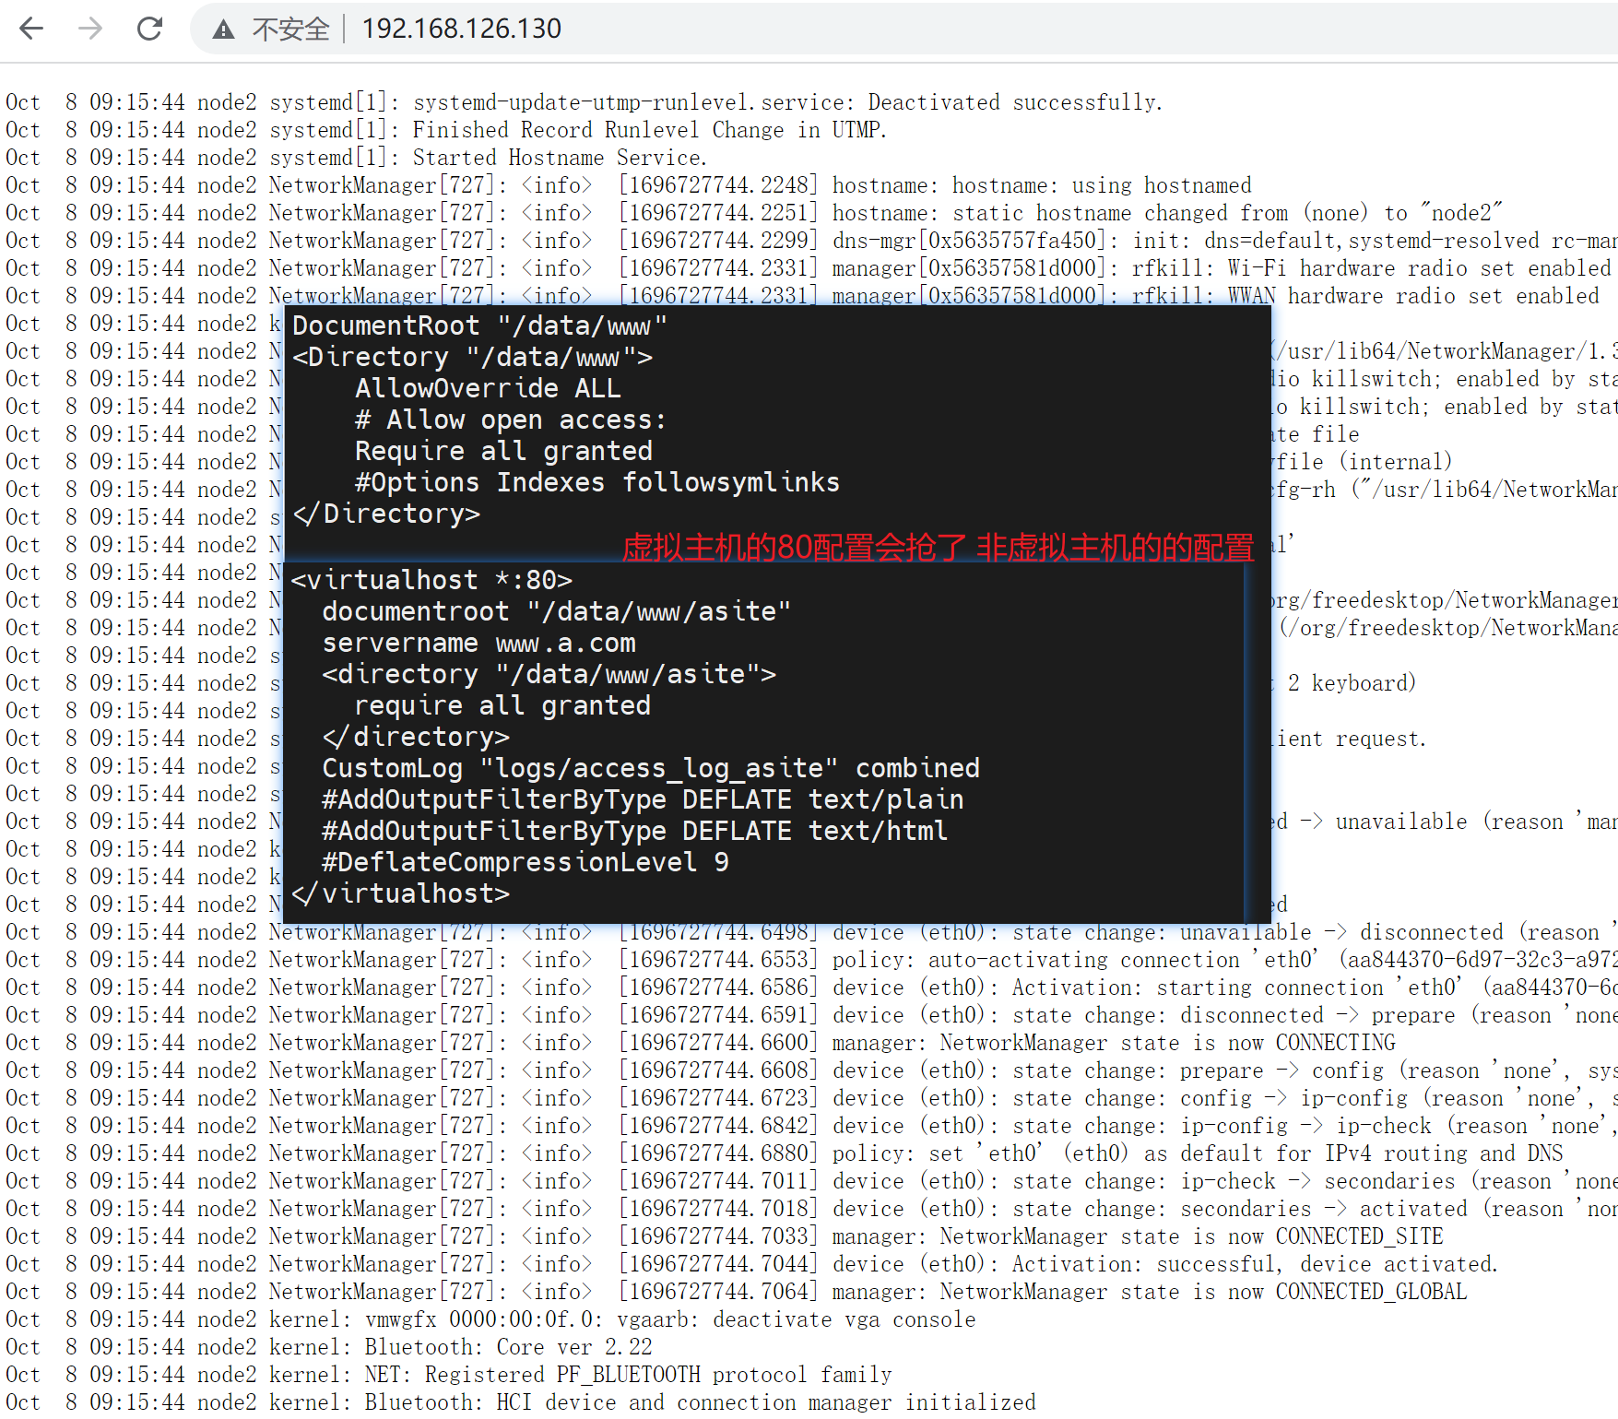
Task: Click the browser back arrow
Action: click(31, 29)
